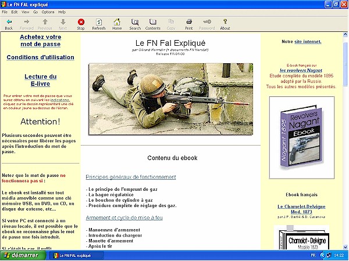This screenshot has width=349, height=261.
Task: Click the soldier with FN FAL photo
Action: point(170,99)
